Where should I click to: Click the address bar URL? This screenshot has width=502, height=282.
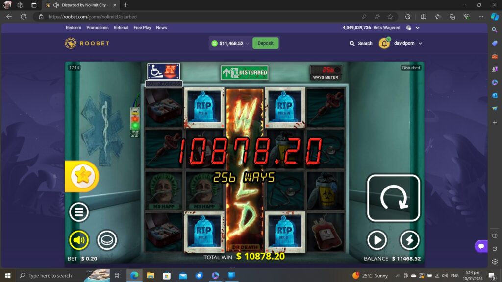[93, 17]
